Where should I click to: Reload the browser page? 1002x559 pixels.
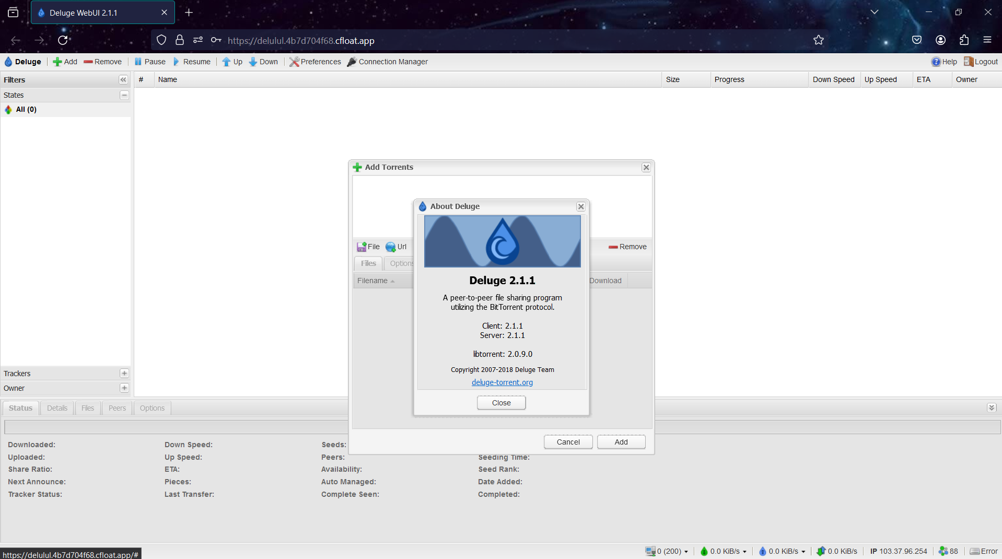tap(63, 40)
